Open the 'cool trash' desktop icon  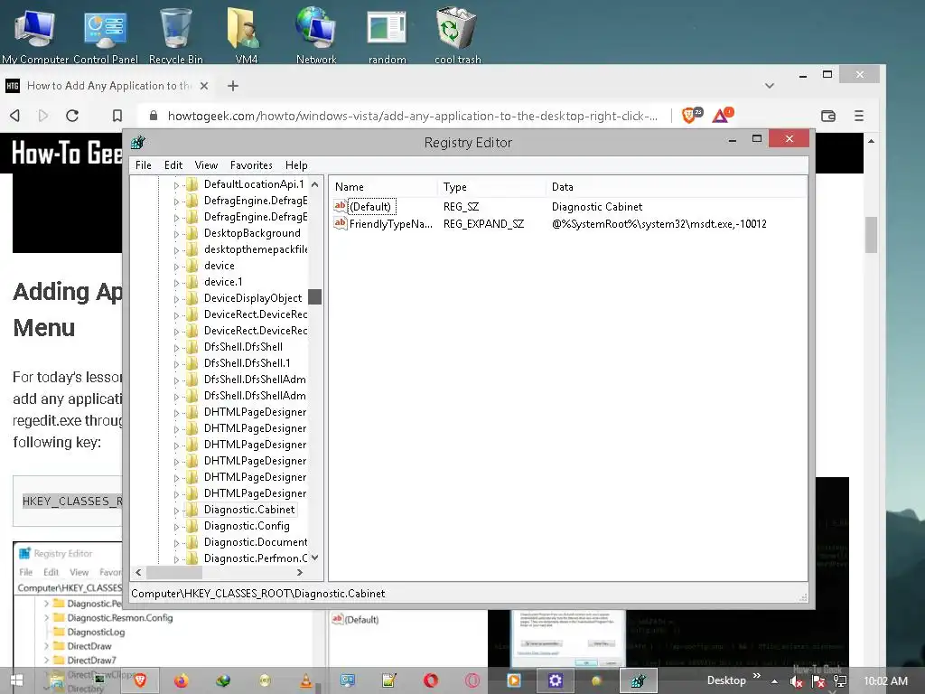457,34
